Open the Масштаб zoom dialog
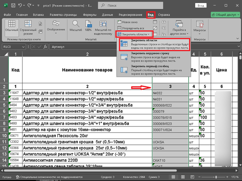This screenshot has width=242, height=181. (76, 26)
